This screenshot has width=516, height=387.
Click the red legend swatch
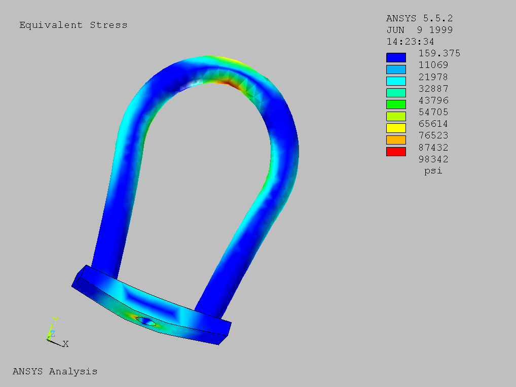(x=396, y=152)
